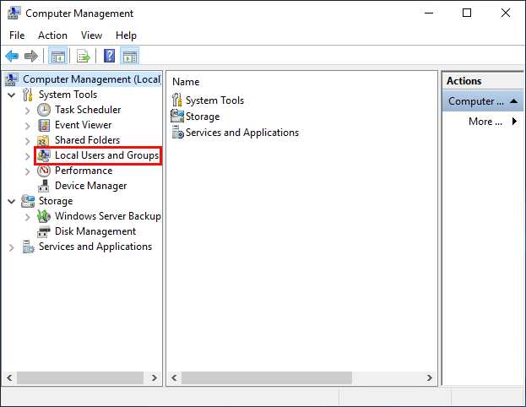Collapse the System Tools tree node
This screenshot has width=526, height=407.
12,95
